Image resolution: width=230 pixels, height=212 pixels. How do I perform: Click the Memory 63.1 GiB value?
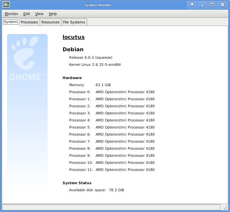coord(103,85)
